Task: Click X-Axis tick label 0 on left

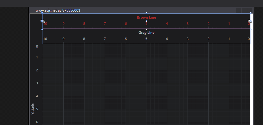Action: point(37,46)
